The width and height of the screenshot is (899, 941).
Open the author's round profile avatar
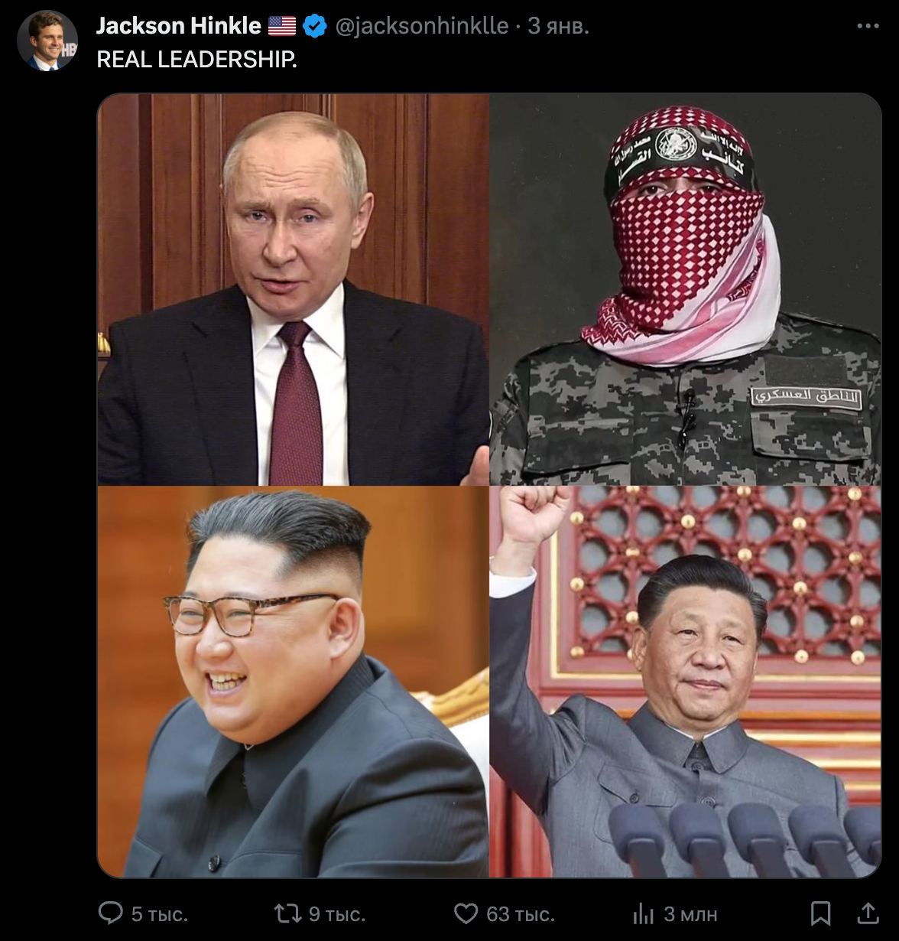tap(47, 41)
